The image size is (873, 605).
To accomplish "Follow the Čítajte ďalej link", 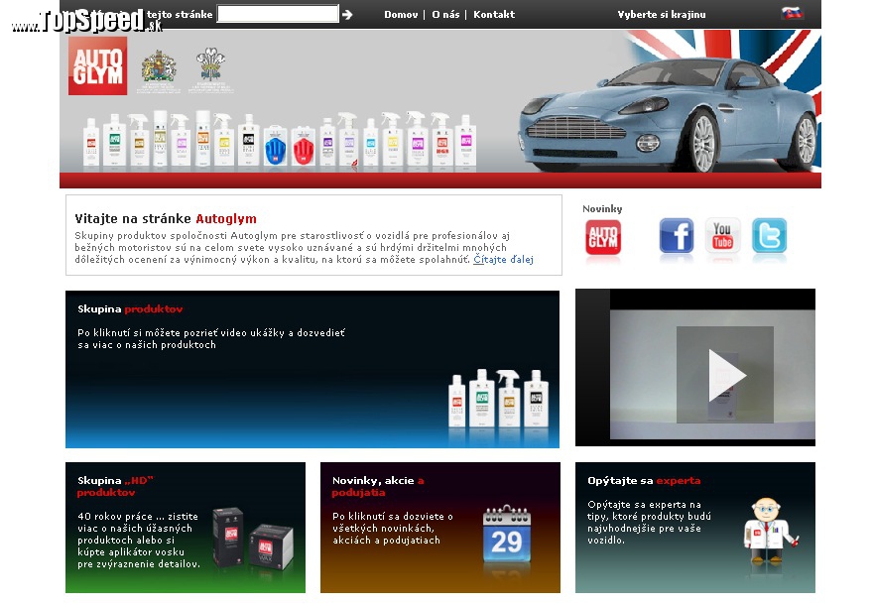I will [x=503, y=260].
